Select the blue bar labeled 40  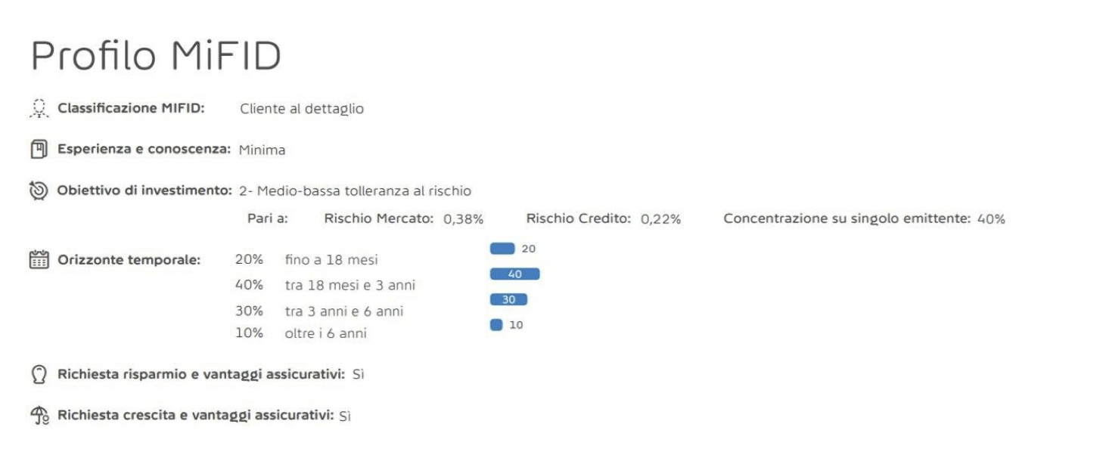click(515, 274)
